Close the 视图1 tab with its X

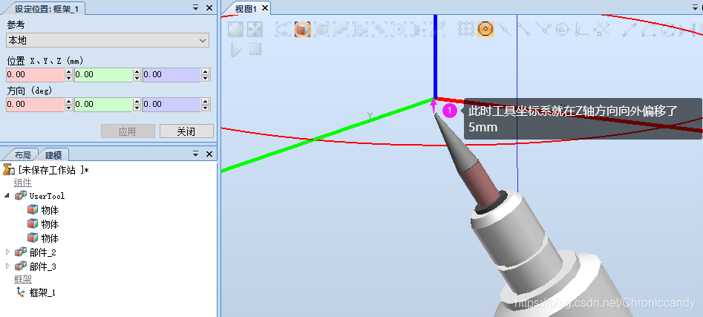click(x=265, y=8)
